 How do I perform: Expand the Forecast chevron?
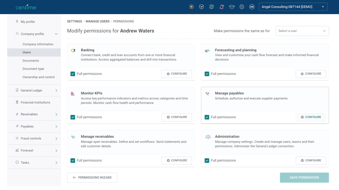tap(56, 150)
